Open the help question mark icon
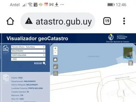This screenshot has width=136, height=102. pos(131,63)
